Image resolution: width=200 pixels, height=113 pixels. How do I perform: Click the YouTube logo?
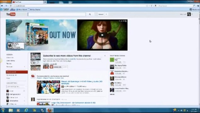(x=11, y=14)
